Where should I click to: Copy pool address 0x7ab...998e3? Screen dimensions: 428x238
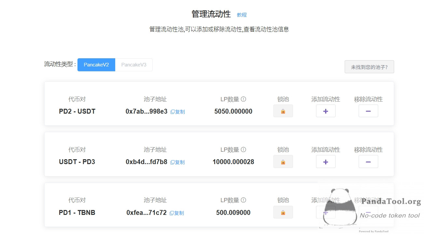[x=178, y=112]
